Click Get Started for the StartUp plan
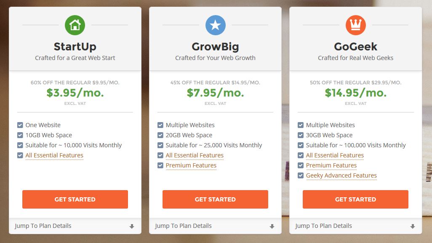This screenshot has height=243, width=432. click(x=75, y=199)
